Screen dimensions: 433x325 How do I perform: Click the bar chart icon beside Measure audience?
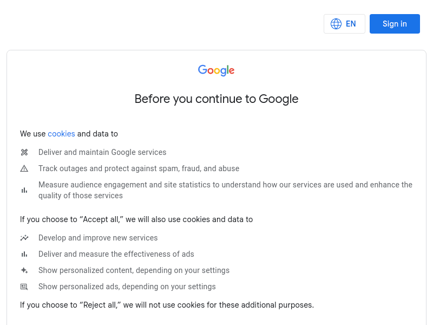[x=24, y=190]
